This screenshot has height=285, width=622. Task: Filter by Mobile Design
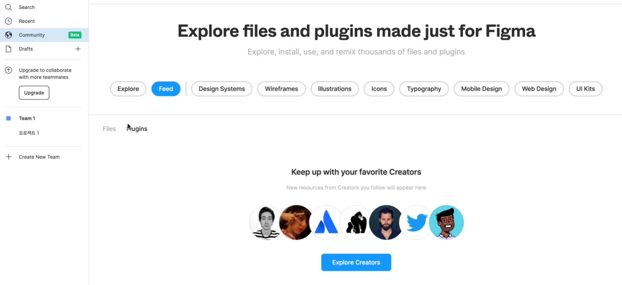481,89
